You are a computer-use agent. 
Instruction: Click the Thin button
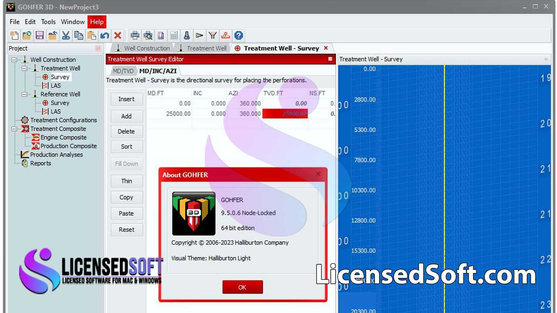(x=126, y=181)
